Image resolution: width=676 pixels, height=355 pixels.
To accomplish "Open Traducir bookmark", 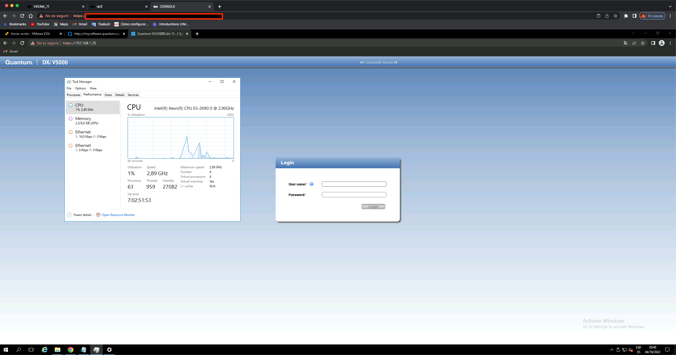I will point(101,24).
